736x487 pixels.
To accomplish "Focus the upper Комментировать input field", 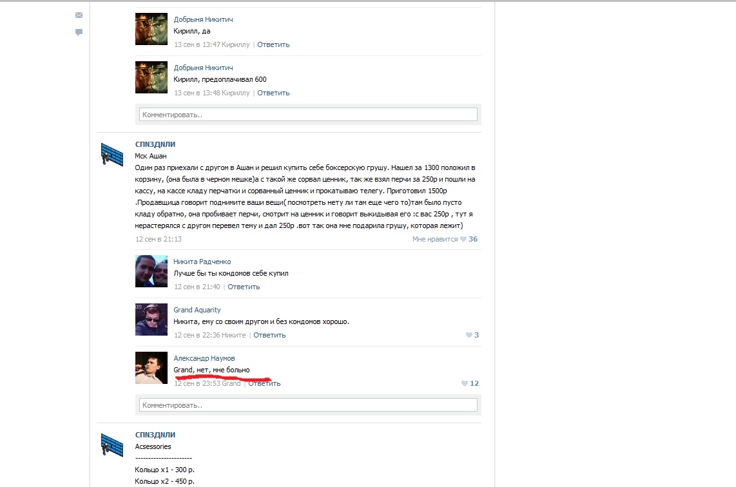I will 308,115.
